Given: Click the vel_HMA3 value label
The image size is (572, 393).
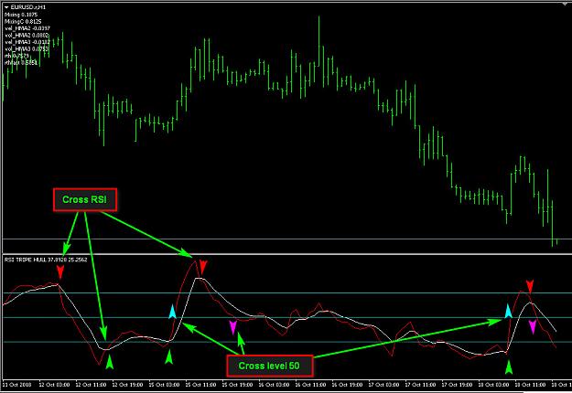Looking at the screenshot, I should (27, 42).
